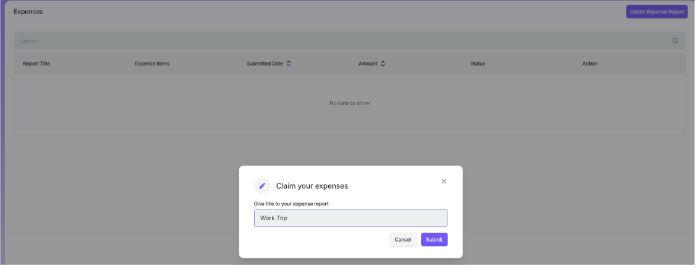The height and width of the screenshot is (267, 696).
Task: Select the Expense Items column header
Action: tap(152, 64)
